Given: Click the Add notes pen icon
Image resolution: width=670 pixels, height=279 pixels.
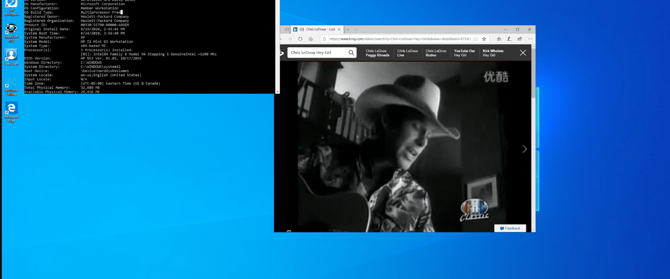Looking at the screenshot, I should point(509,39).
